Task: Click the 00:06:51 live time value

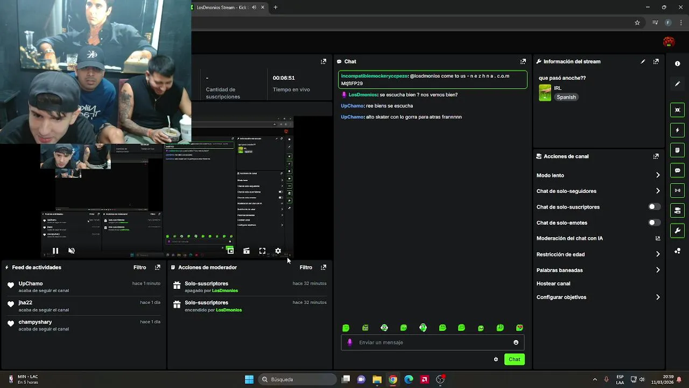Action: [x=284, y=78]
